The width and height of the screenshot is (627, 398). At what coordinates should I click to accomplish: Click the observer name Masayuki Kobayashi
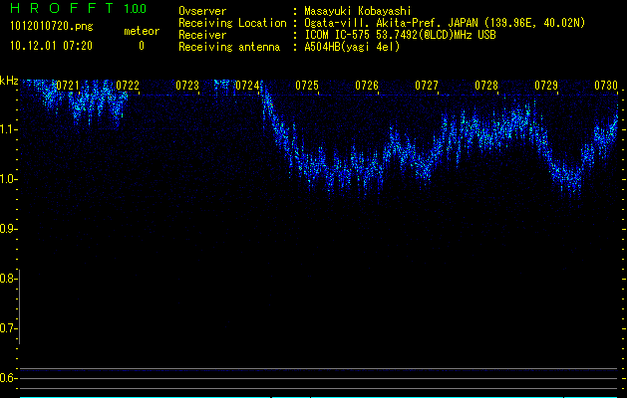(x=358, y=11)
